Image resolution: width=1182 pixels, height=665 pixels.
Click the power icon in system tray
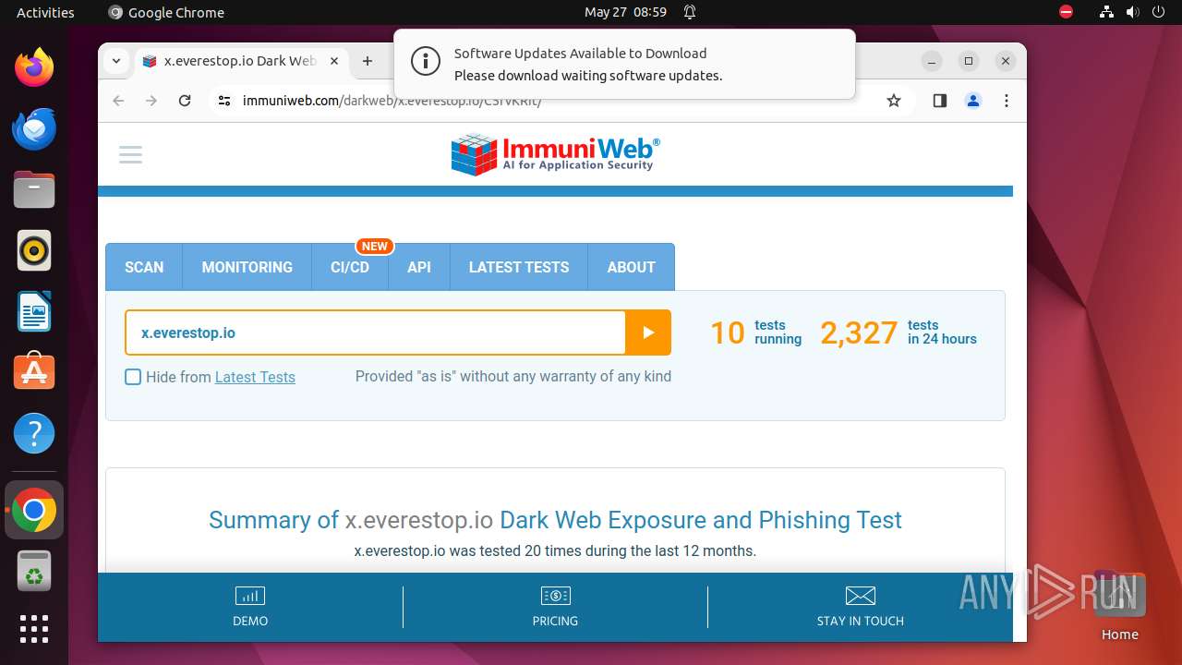click(x=1158, y=12)
